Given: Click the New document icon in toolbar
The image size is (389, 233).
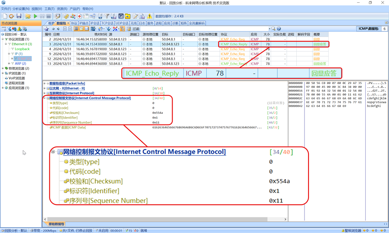Looking at the screenshot, I should coord(4,16).
